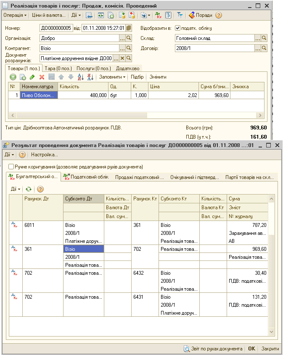Open the calendar picker next to the date field
Screen dimensions: 283x355
(x=129, y=28)
